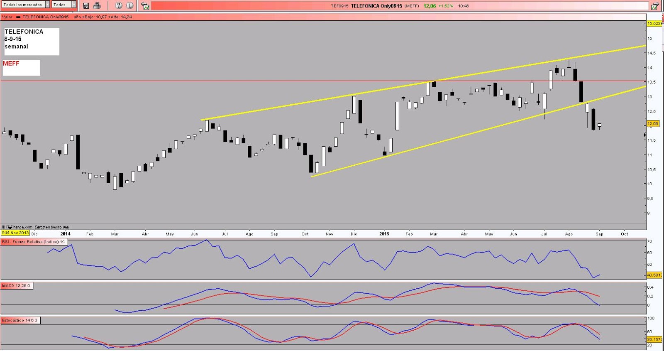This screenshot has height=351, width=664.
Task: Click the '(MEFF)' exchange label in title bar
Action: tap(412, 6)
